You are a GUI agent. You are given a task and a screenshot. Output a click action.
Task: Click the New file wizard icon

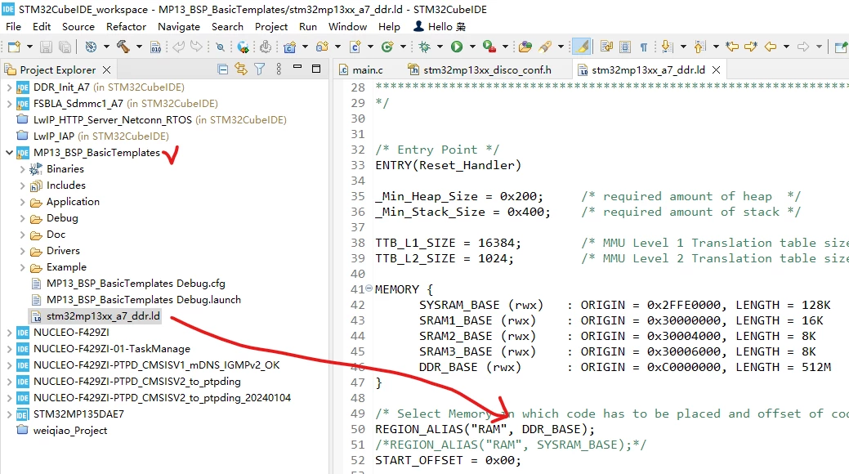pos(14,47)
